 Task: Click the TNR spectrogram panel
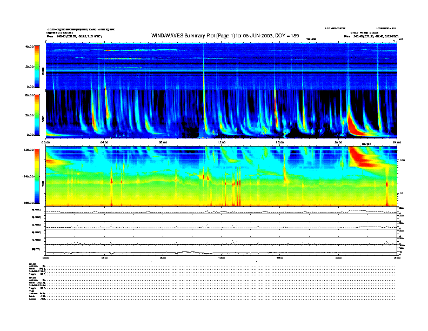pos(222,176)
